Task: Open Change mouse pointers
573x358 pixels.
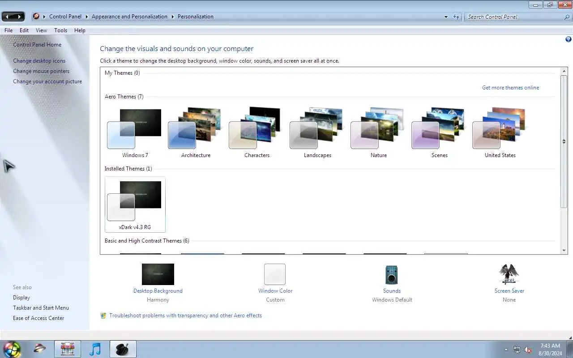Action: [x=41, y=71]
